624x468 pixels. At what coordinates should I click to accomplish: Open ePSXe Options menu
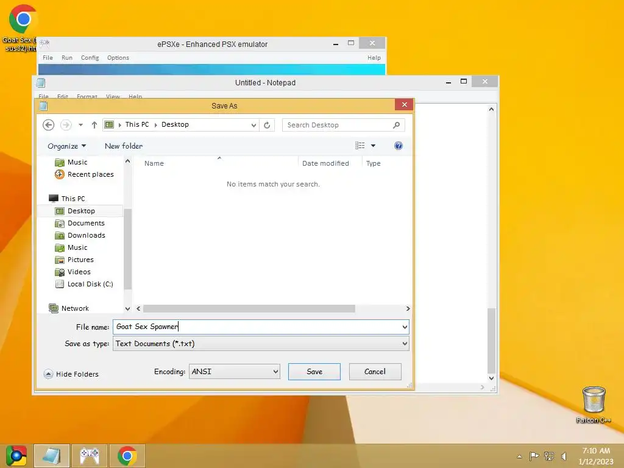click(x=118, y=58)
